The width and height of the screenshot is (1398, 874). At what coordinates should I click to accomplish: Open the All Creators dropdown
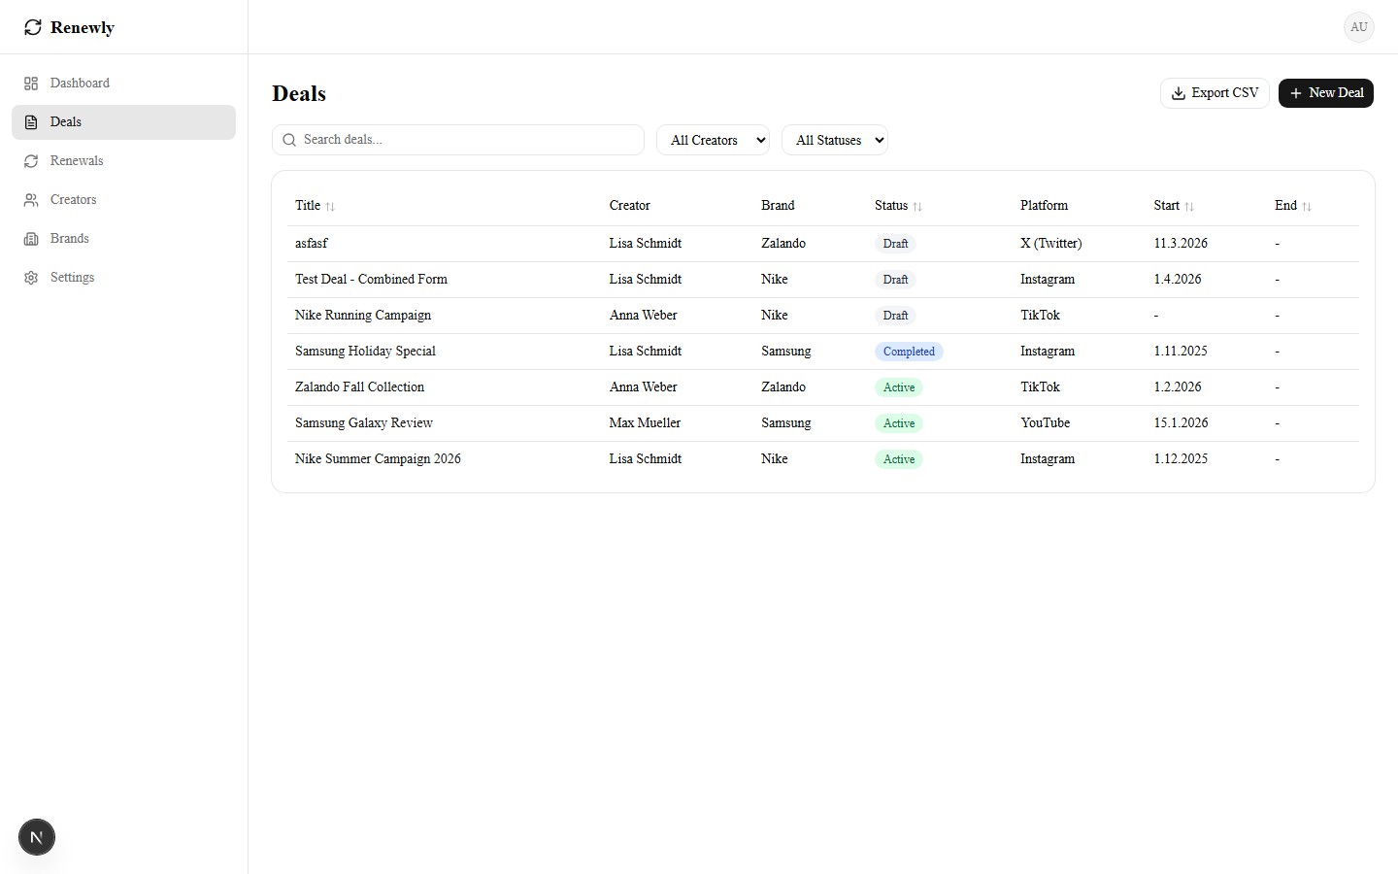[713, 140]
